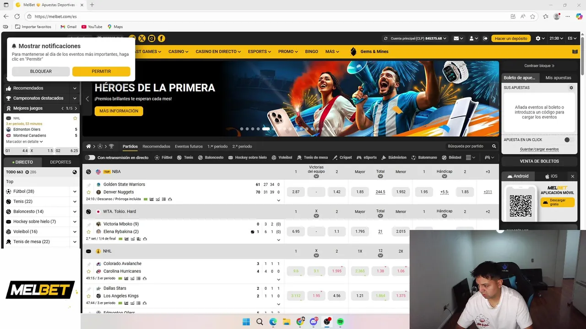Screen dimensions: 586x329
Task: Click the Guardar/cargar eventos link
Action: coord(539,149)
